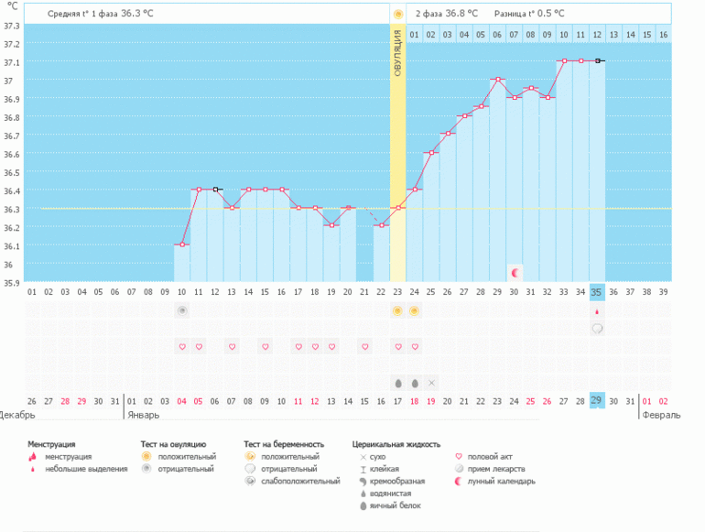Click the egg white fluid icon on day 23

397,383
